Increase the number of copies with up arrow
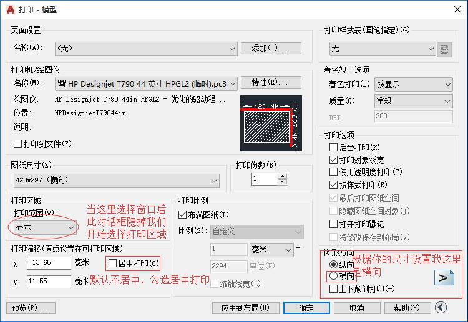The image size is (468, 322). tap(283, 176)
